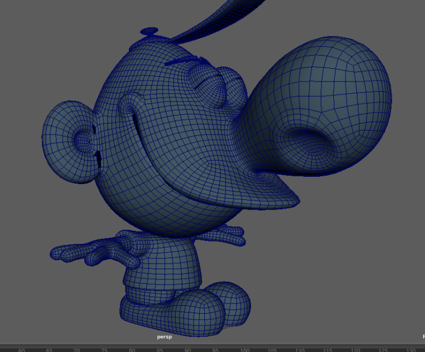Select frame 60 on the timeline
This screenshot has height=352, width=425.
[x=21, y=349]
